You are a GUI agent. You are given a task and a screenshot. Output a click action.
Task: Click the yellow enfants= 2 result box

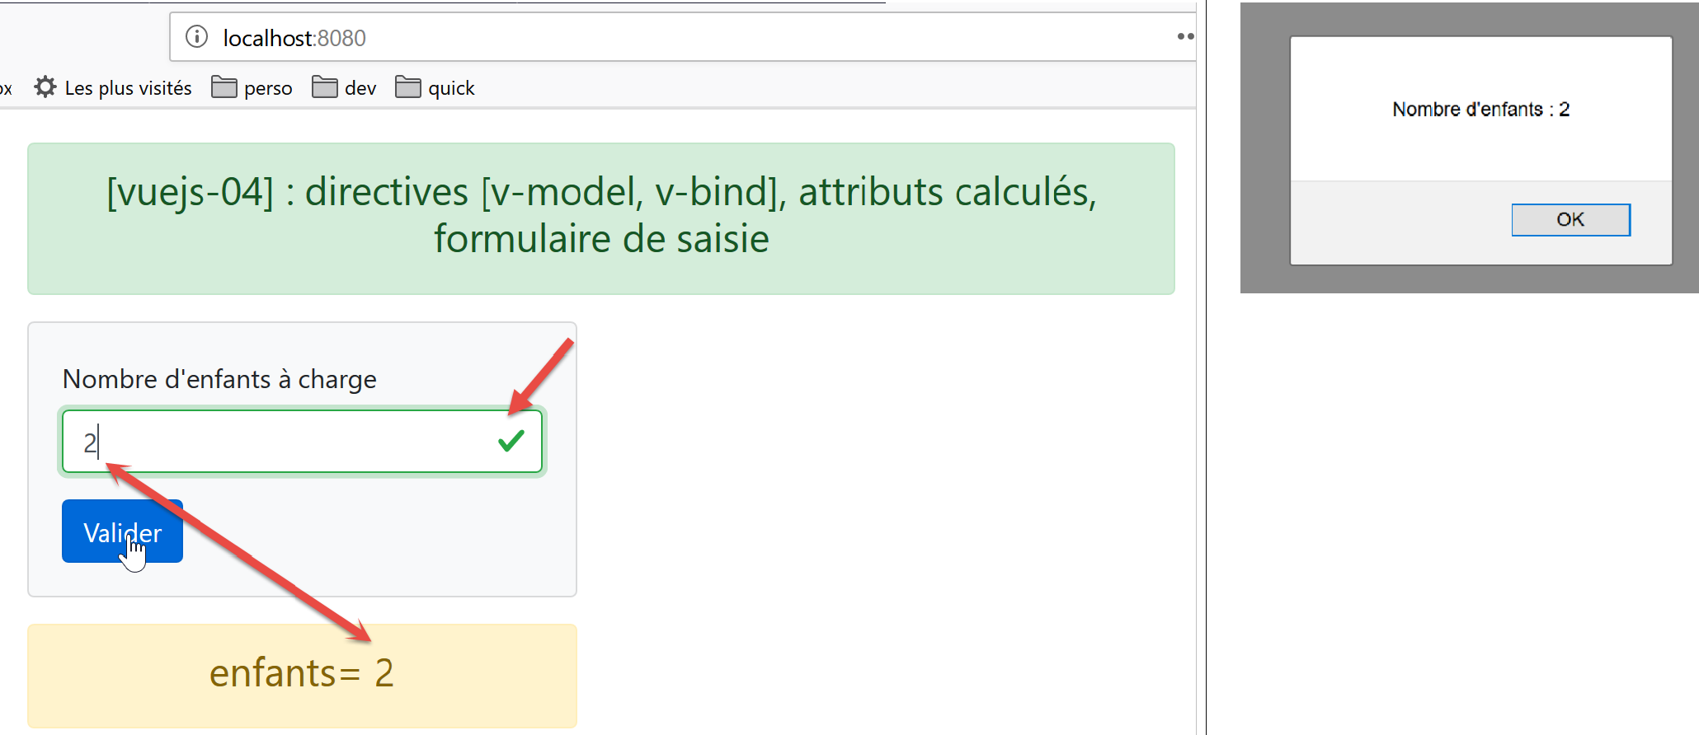(x=302, y=675)
